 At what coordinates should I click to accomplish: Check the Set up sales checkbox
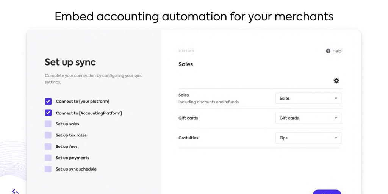pyautogui.click(x=48, y=124)
